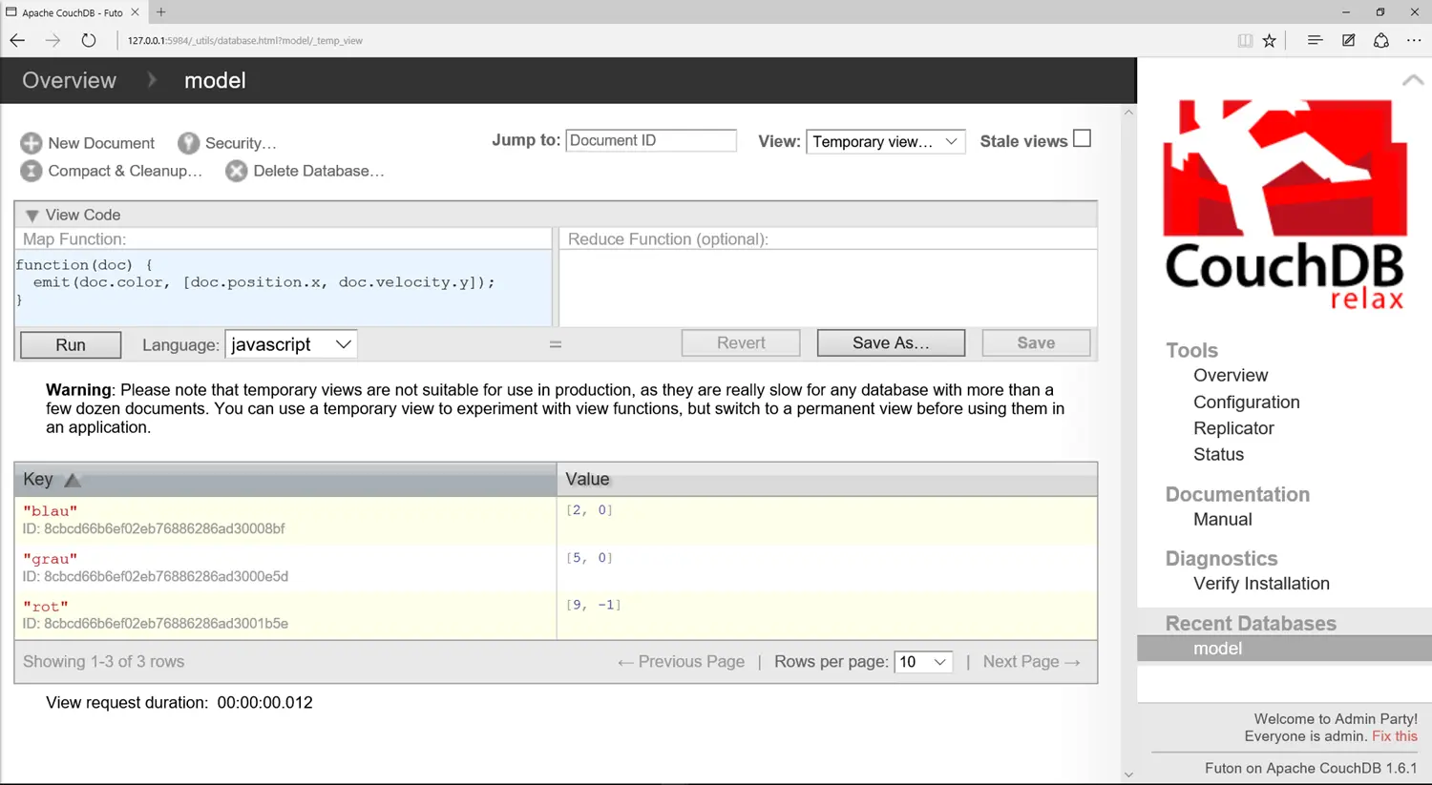Open the View selection dropdown
Screen dimensions: 1432x785
click(885, 141)
